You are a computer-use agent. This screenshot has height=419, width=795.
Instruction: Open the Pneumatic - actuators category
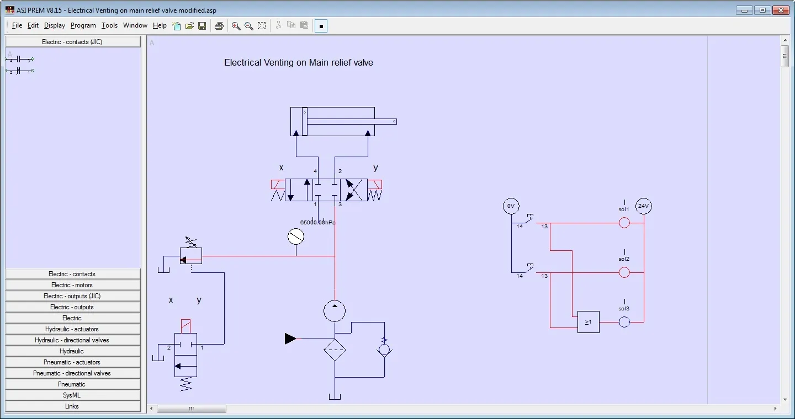pos(72,362)
